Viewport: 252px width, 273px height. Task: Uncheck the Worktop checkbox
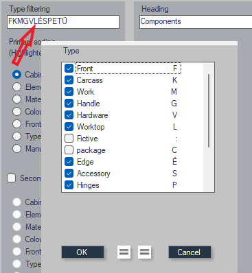coord(69,127)
